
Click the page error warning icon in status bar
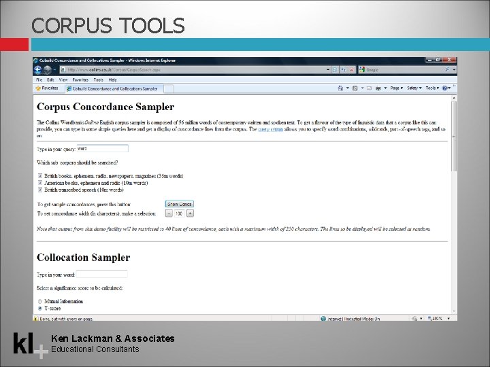point(35,319)
